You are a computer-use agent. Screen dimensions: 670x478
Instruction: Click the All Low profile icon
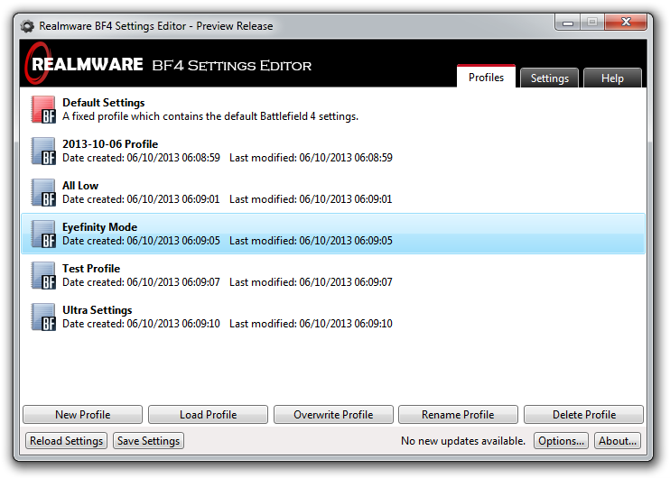(x=43, y=192)
